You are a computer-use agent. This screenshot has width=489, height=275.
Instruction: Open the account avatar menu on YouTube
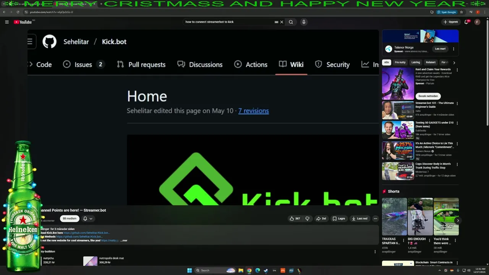coord(477,22)
